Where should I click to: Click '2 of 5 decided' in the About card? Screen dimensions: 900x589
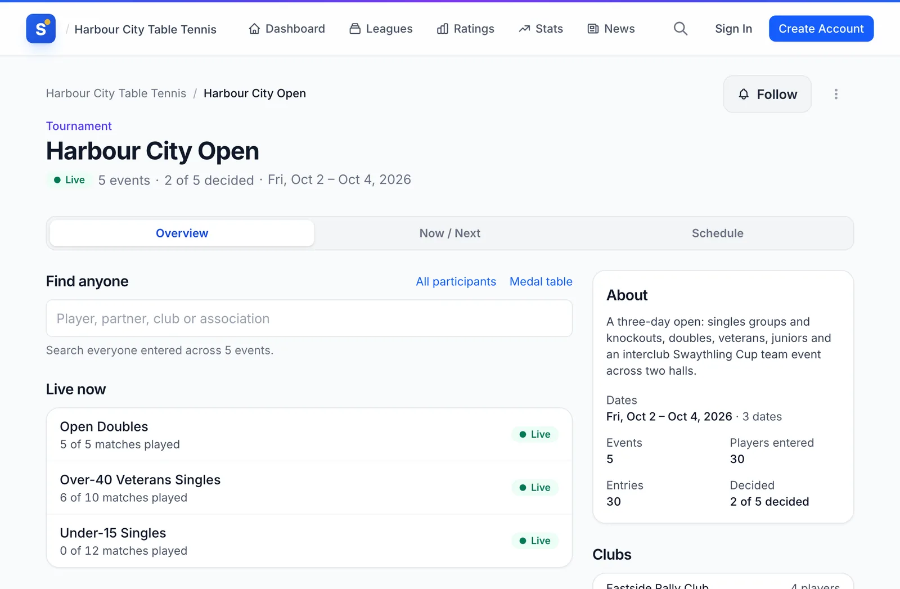(769, 502)
